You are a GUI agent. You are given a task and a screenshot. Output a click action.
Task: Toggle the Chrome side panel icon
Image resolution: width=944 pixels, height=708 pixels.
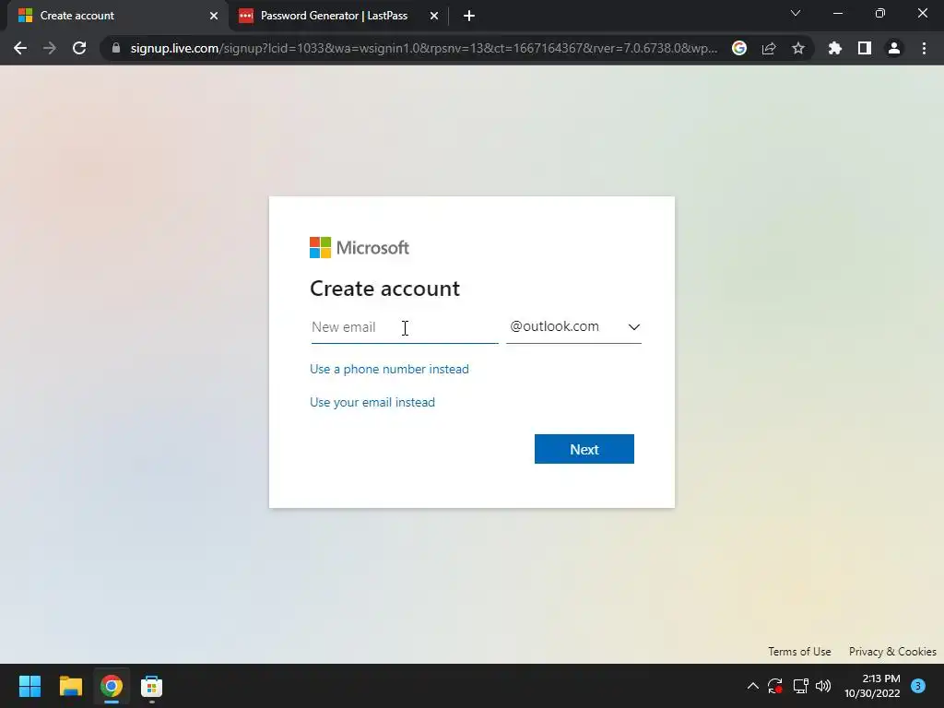click(865, 48)
